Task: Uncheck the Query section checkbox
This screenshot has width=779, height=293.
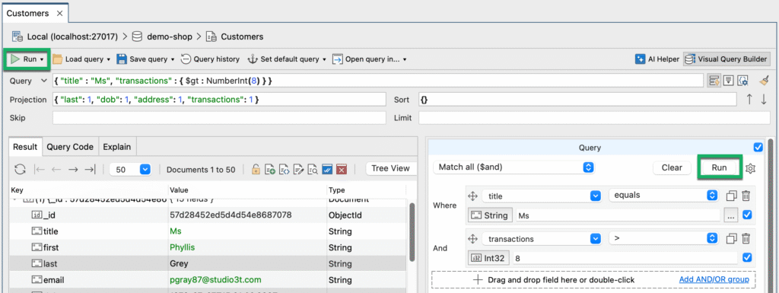Action: click(758, 147)
